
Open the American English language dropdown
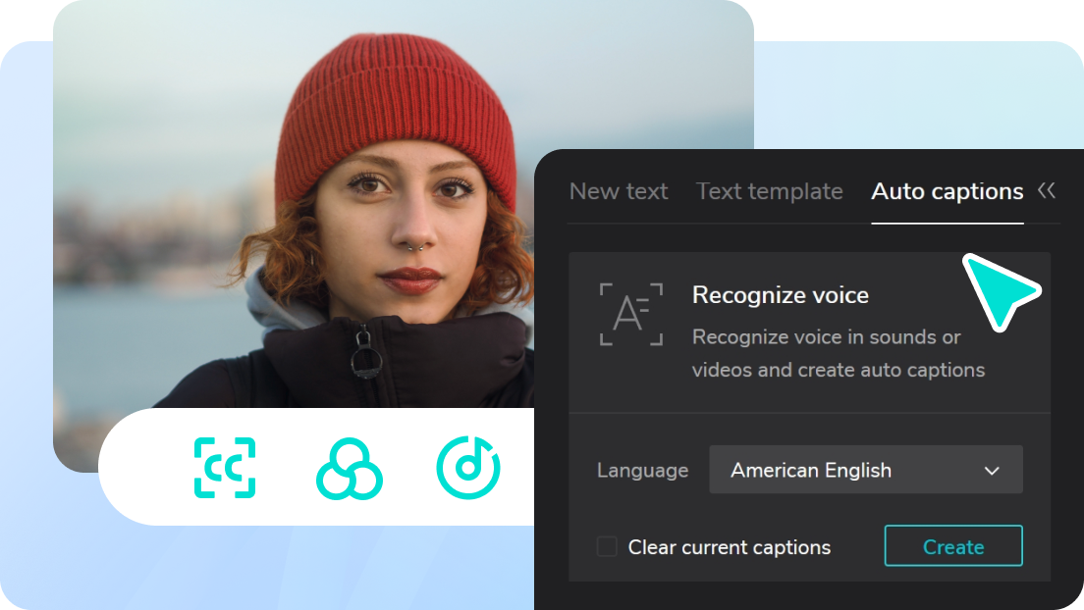click(x=866, y=470)
